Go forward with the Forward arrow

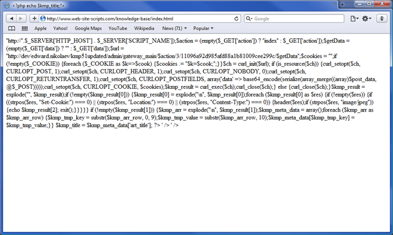click(x=21, y=18)
